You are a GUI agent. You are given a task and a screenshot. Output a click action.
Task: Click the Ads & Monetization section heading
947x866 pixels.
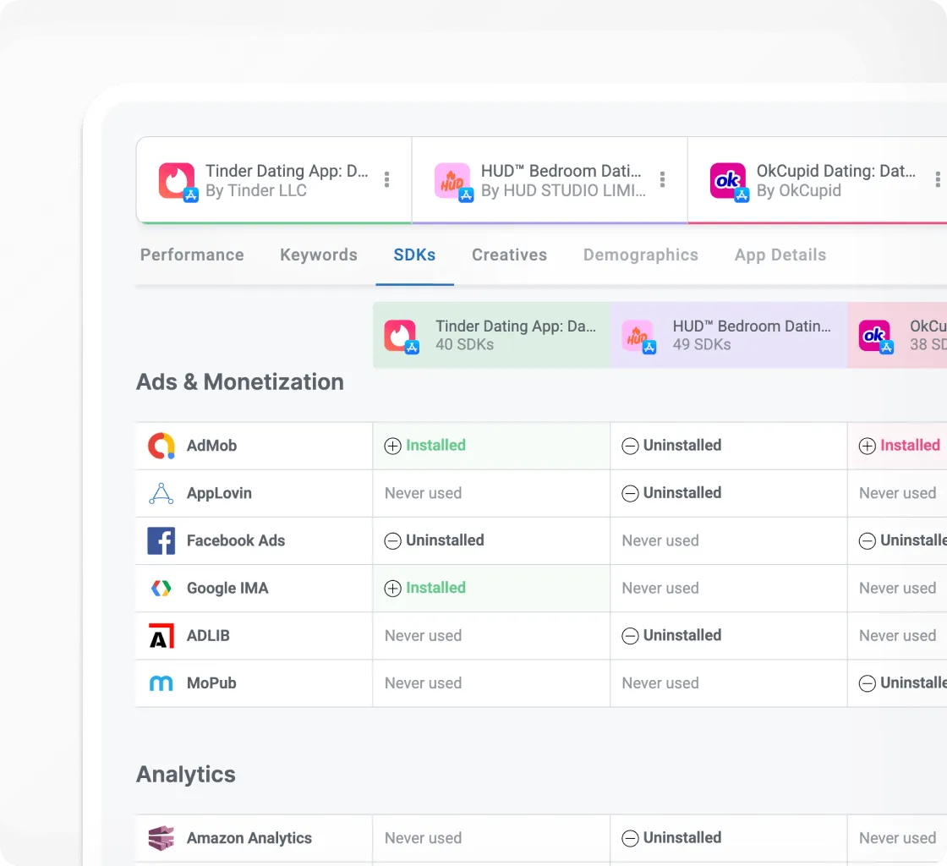click(240, 382)
